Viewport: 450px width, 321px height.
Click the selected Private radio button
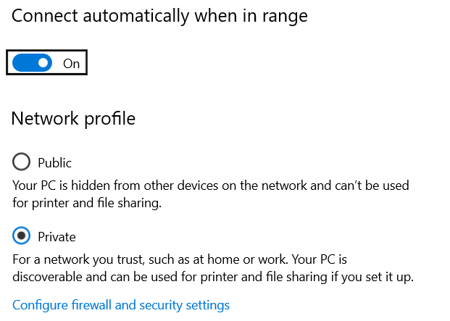point(22,236)
